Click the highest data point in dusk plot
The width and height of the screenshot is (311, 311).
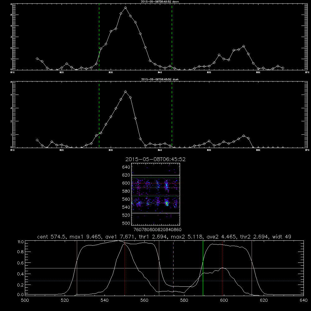(125, 92)
